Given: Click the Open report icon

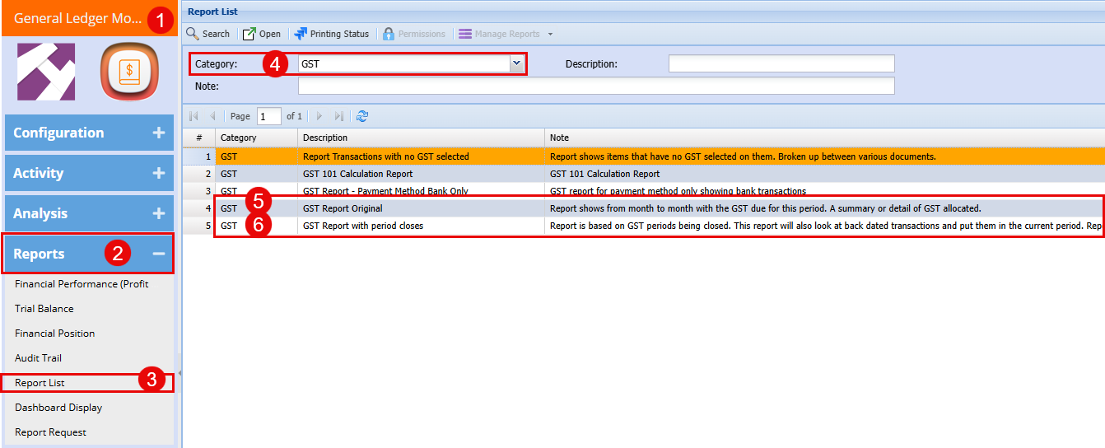Looking at the screenshot, I should (249, 34).
